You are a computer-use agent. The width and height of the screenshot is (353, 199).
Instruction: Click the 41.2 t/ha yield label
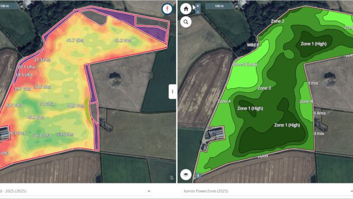click(x=123, y=41)
